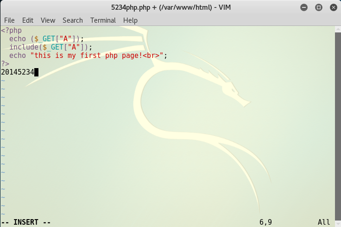Click '$_GET' in the echo line

click(44, 39)
